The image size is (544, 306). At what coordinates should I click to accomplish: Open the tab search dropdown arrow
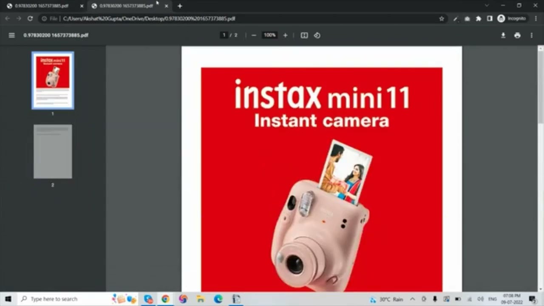(x=487, y=6)
